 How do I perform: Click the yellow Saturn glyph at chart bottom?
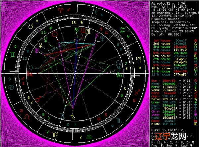[73, 117]
